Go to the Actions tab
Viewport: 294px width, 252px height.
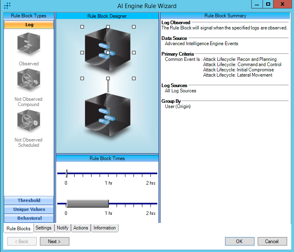[x=81, y=228]
